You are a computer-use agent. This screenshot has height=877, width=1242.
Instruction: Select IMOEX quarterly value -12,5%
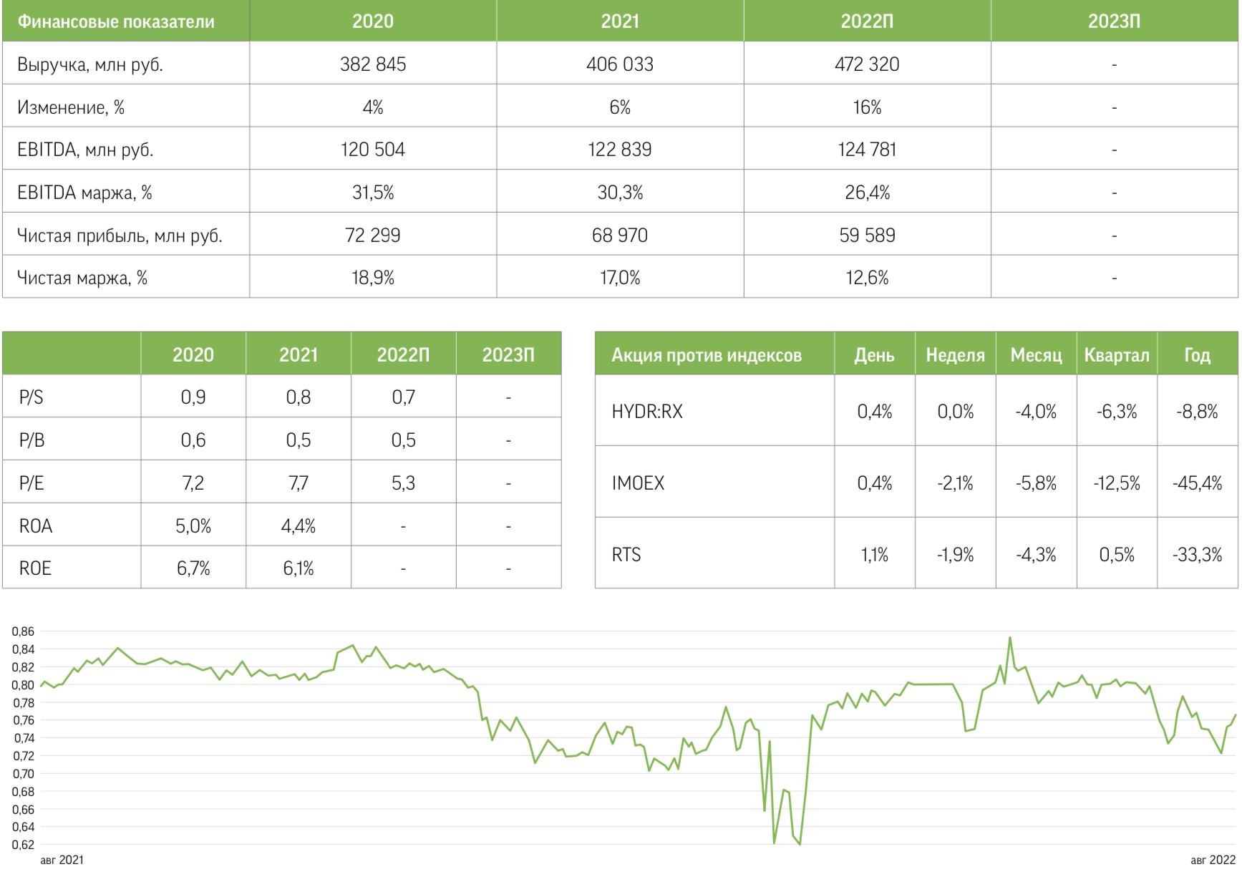1117,483
